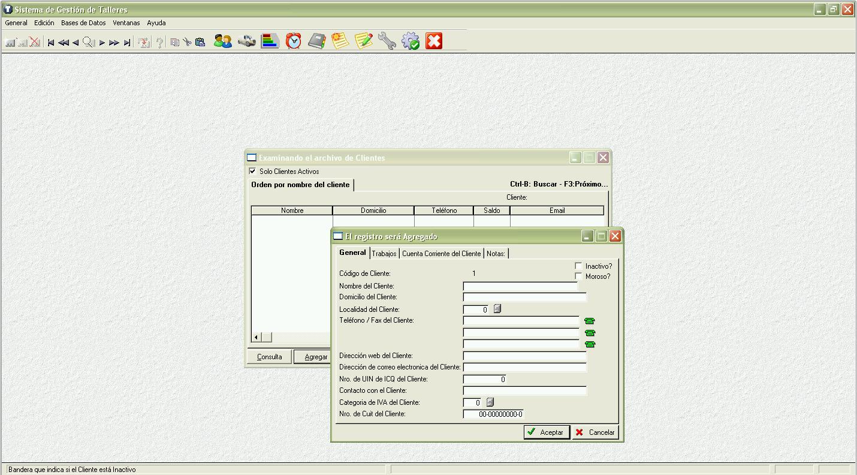
Task: Switch to the Notas tab
Action: (496, 254)
